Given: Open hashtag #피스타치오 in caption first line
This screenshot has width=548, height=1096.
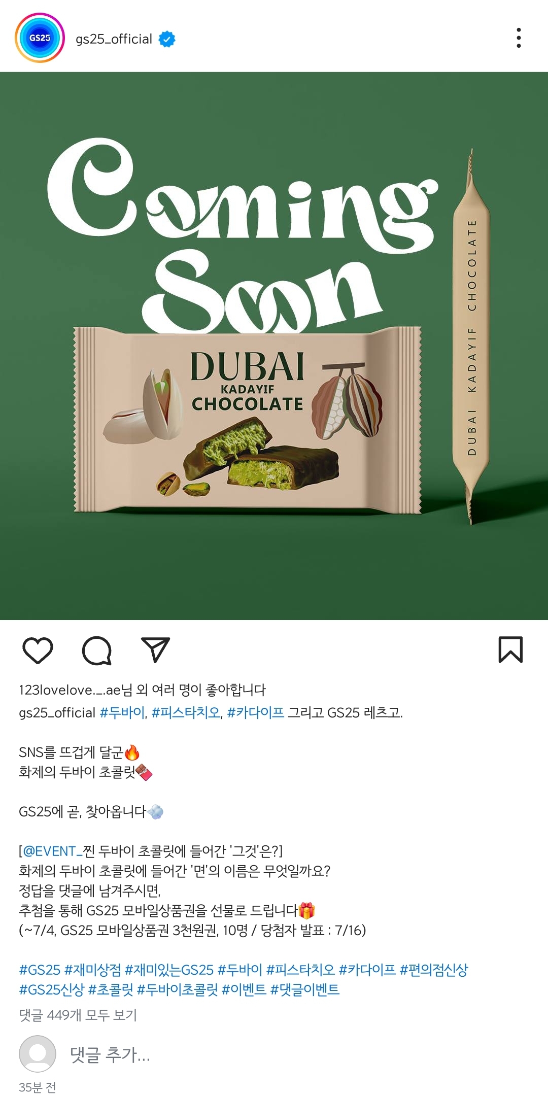Looking at the screenshot, I should coord(186,713).
